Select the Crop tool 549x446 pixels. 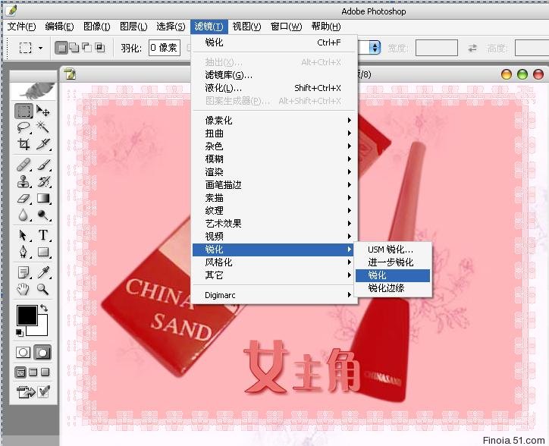(24, 143)
